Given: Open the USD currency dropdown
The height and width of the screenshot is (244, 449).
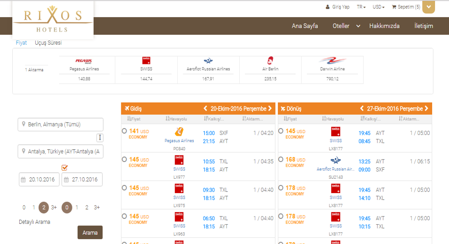Looking at the screenshot, I should tap(378, 7).
